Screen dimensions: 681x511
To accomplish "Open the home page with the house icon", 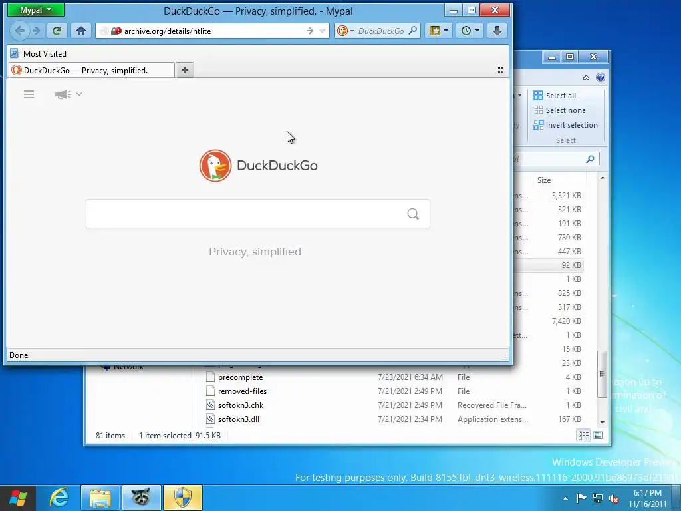I will tap(80, 31).
